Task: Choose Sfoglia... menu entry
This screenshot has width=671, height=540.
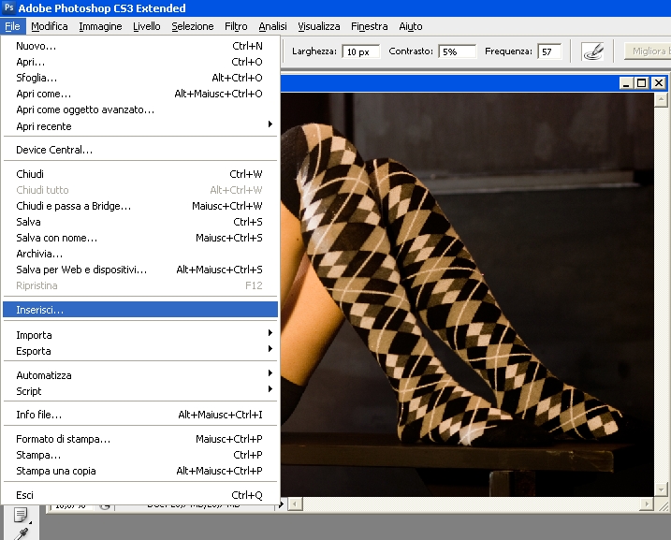Action: point(140,78)
